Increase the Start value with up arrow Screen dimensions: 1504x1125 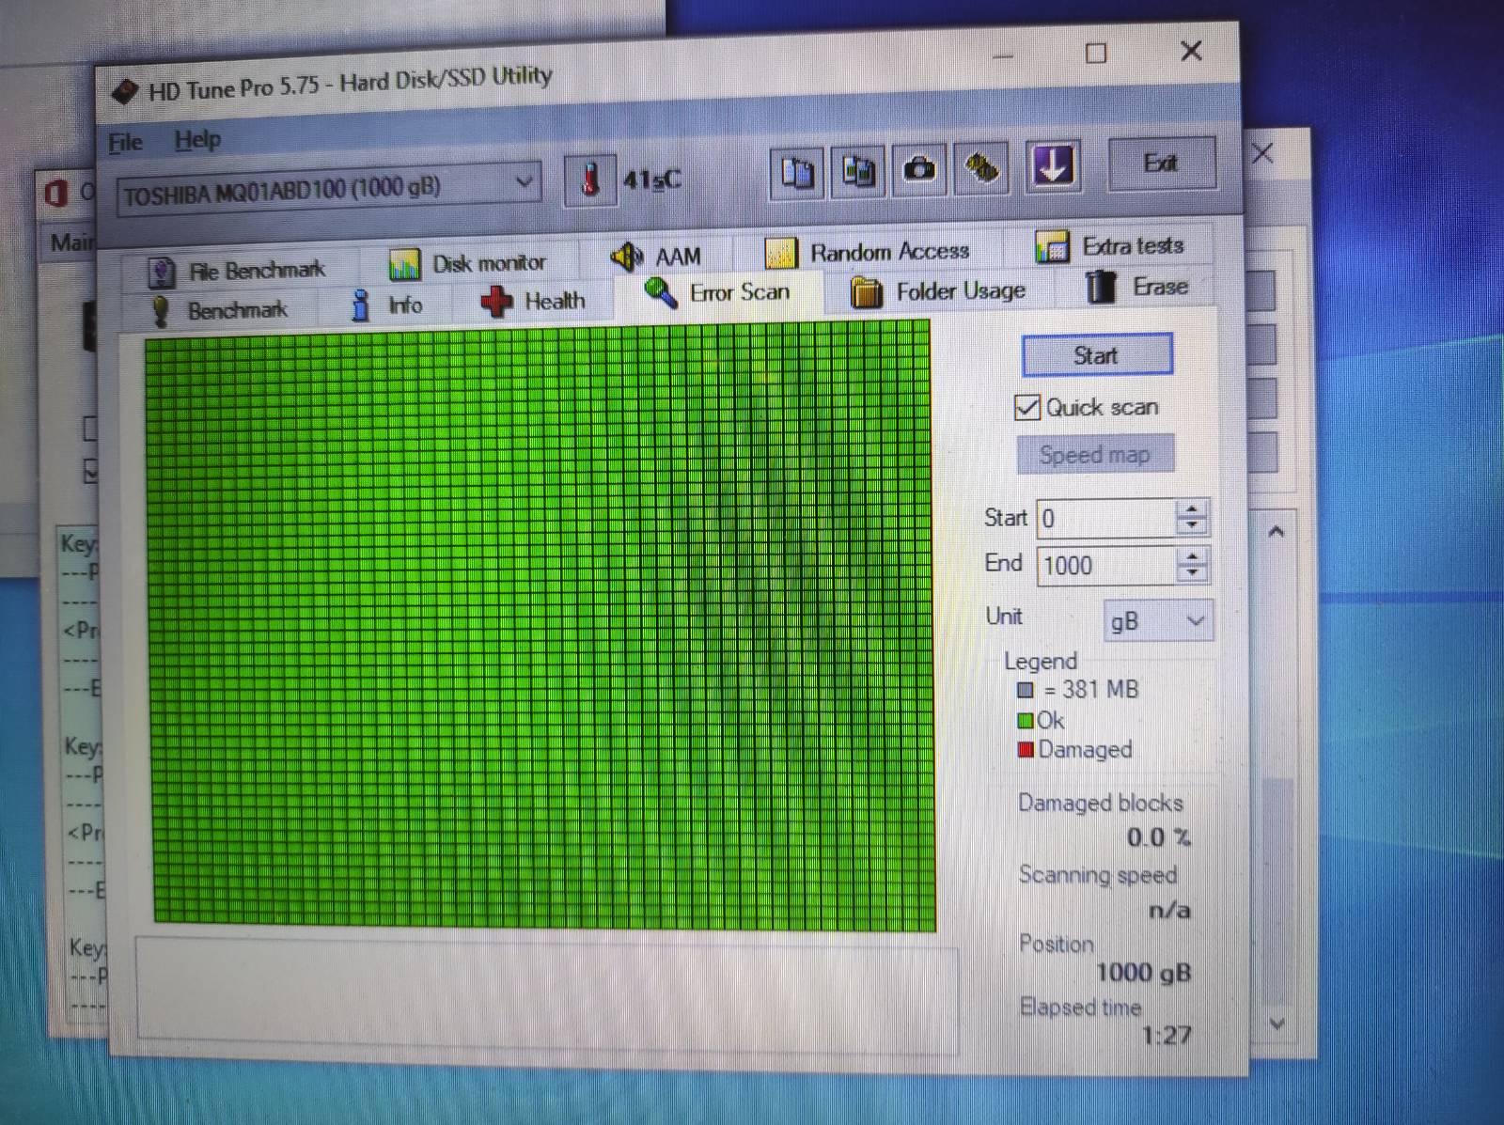click(1192, 508)
